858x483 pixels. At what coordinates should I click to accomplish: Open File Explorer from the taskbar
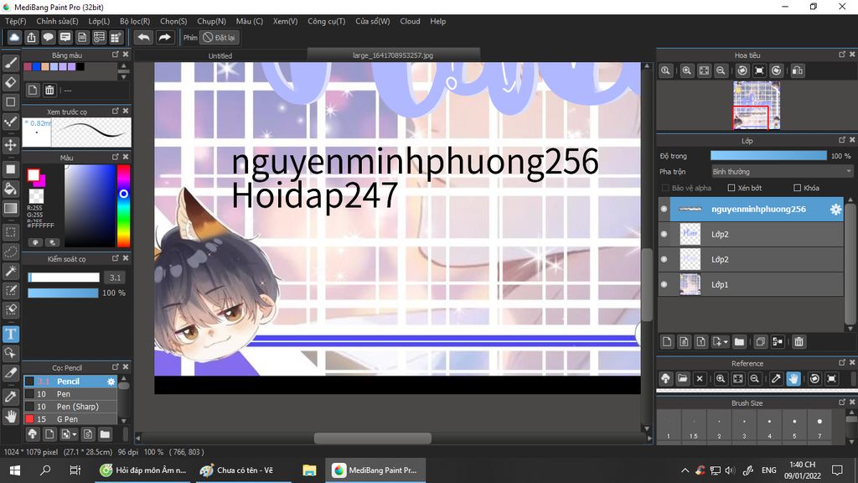pyautogui.click(x=309, y=470)
